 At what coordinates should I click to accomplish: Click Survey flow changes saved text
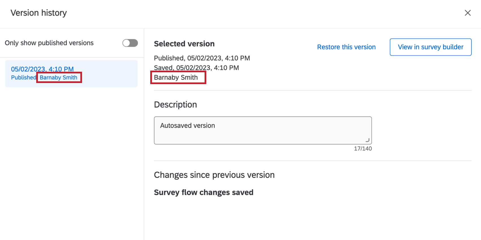203,193
